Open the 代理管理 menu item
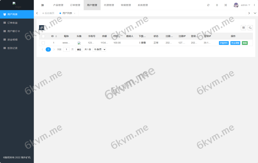This screenshot has width=258, height=163. pos(109,5)
